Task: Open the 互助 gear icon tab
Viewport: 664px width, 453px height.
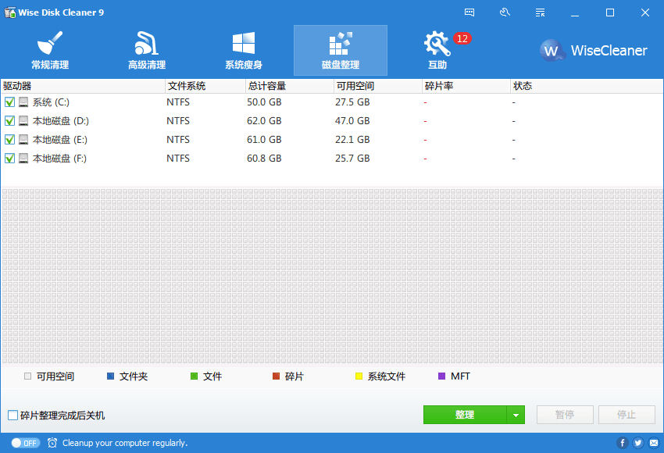Action: (437, 50)
